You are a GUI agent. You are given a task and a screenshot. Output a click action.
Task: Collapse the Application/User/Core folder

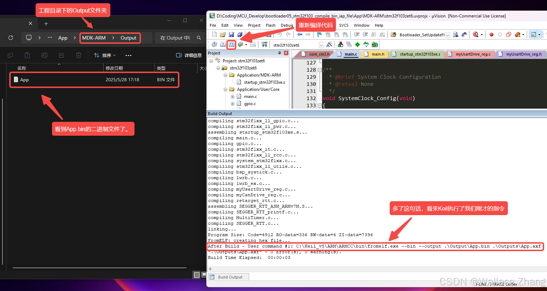pyautogui.click(x=225, y=89)
